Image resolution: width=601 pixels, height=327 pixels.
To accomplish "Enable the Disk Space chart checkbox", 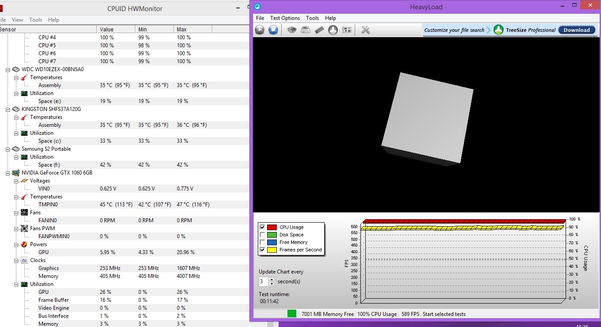I will [x=263, y=235].
